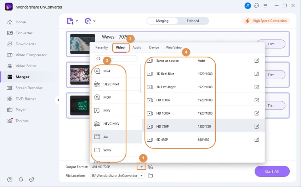The width and height of the screenshot is (301, 187).
Task: Click Trim for the Waves video
Action: pyautogui.click(x=271, y=44)
